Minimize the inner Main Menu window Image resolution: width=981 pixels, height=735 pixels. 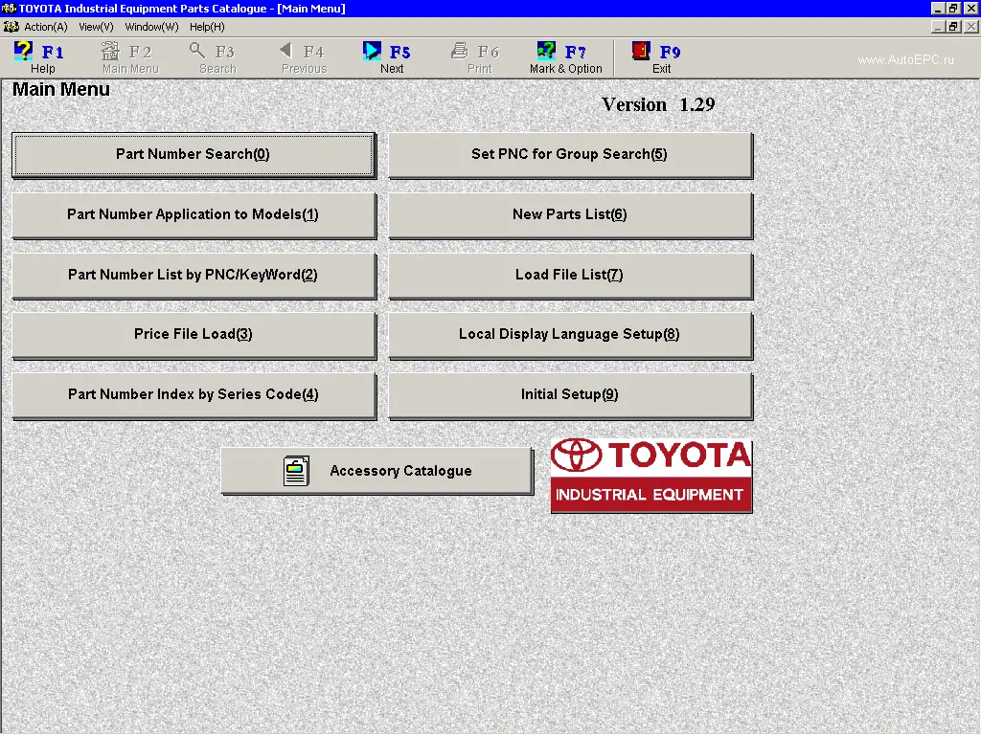click(x=938, y=27)
